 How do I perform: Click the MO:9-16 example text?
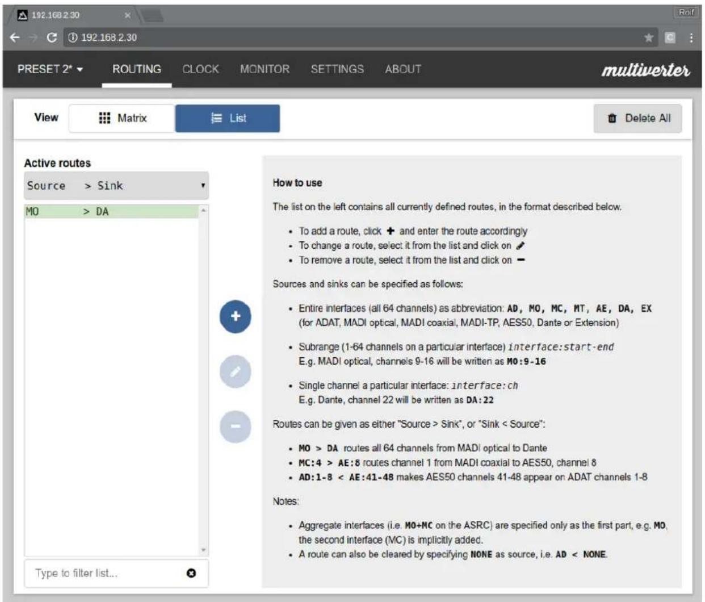(526, 361)
